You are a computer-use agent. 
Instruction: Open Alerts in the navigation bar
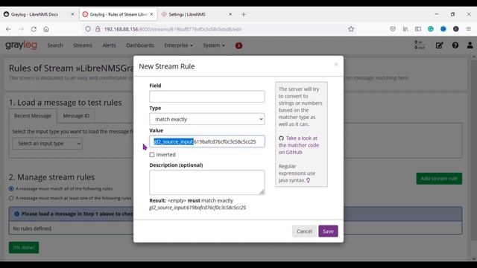click(109, 45)
